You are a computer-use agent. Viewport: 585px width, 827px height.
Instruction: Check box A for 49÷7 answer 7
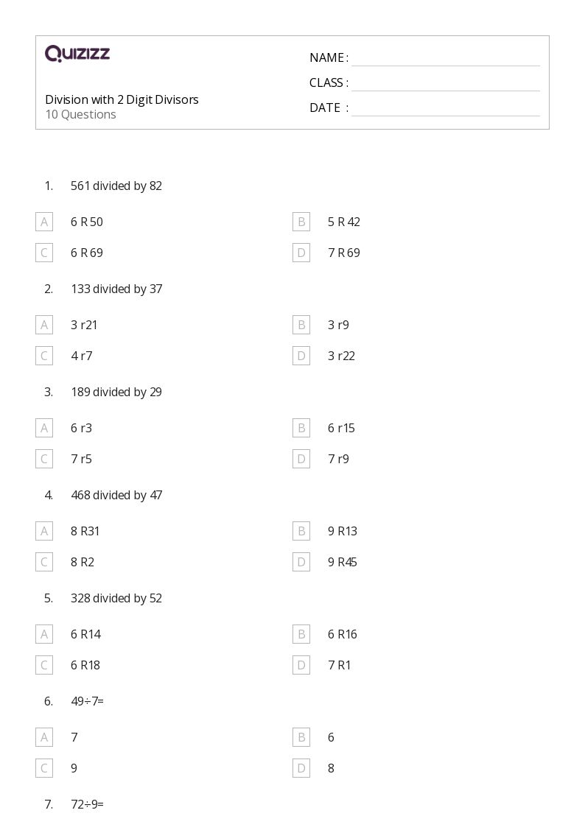pos(44,737)
